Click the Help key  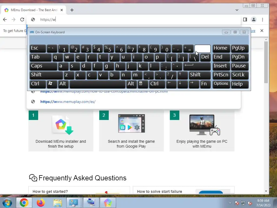pos(240,84)
